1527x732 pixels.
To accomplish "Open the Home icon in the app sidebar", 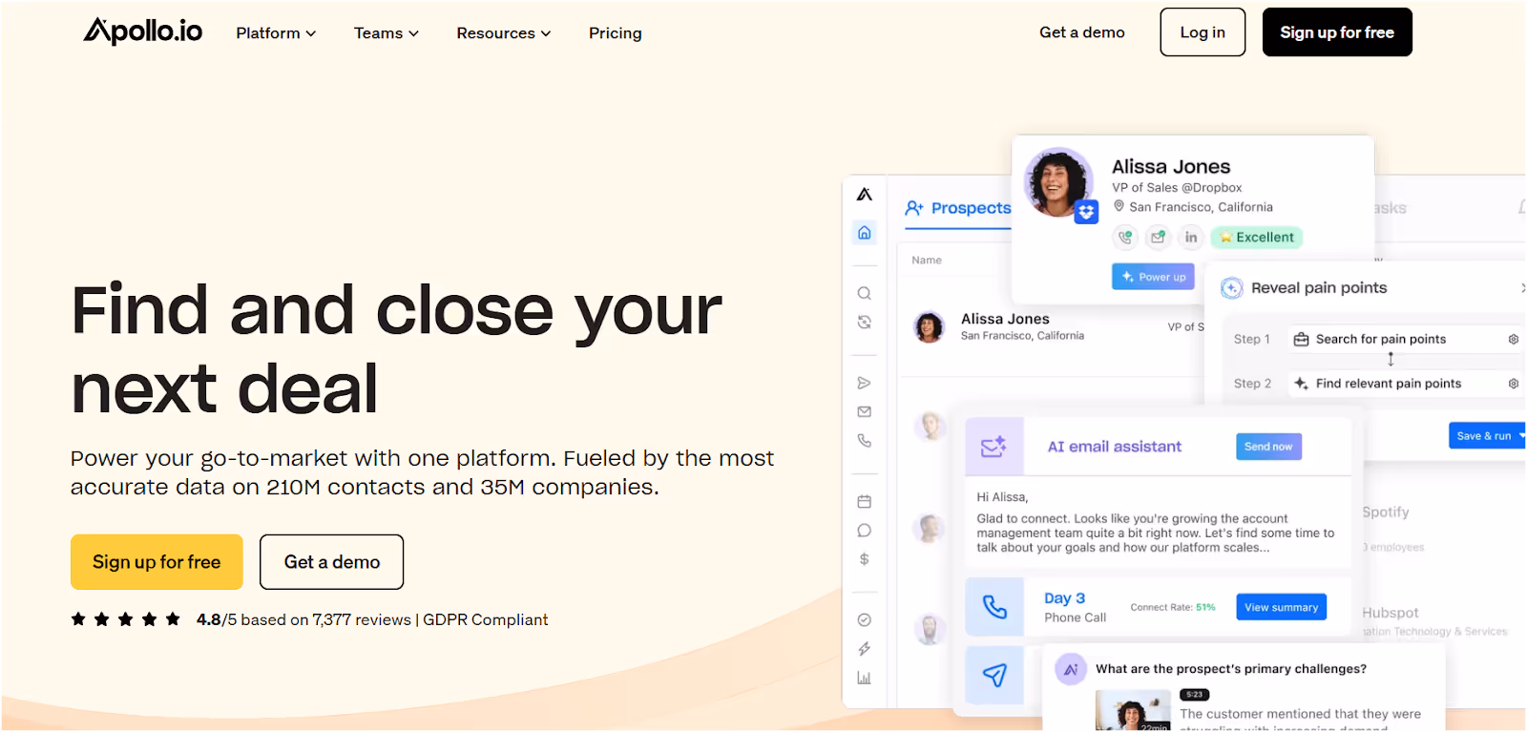I will pos(865,232).
